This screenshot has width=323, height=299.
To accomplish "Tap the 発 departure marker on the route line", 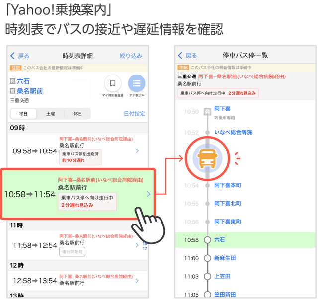I will pos(207,112).
